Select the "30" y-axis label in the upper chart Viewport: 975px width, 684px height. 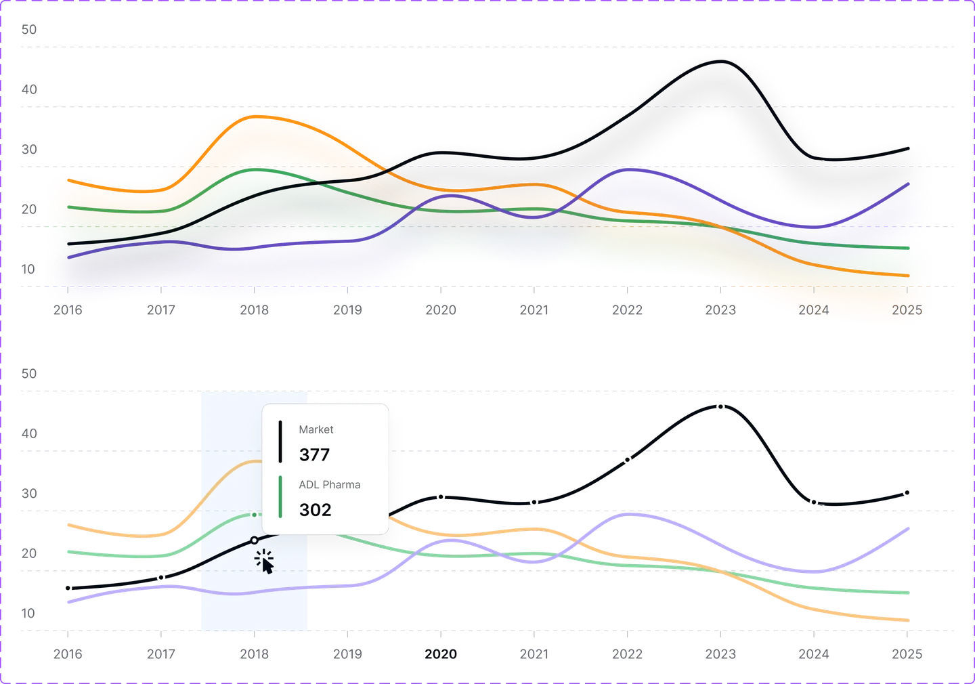tap(29, 150)
